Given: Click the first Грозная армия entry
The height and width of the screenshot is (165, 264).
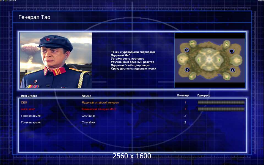Looking at the screenshot, I should tap(31, 116).
